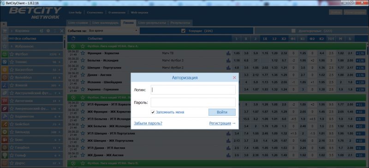
Task: Click the Футбол sport ball icon
Action: [x=4, y=54]
